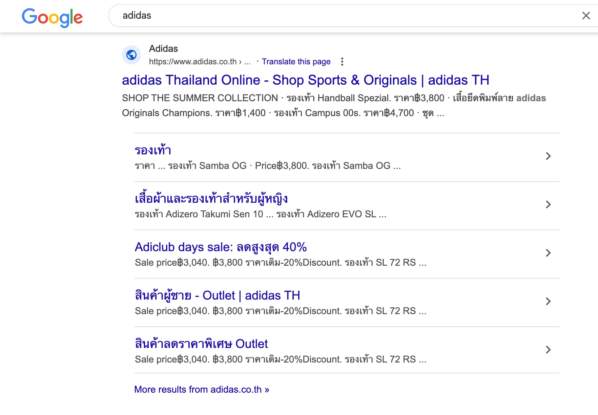The height and width of the screenshot is (415, 598).
Task: Click the Adidas site name label
Action: click(x=163, y=49)
